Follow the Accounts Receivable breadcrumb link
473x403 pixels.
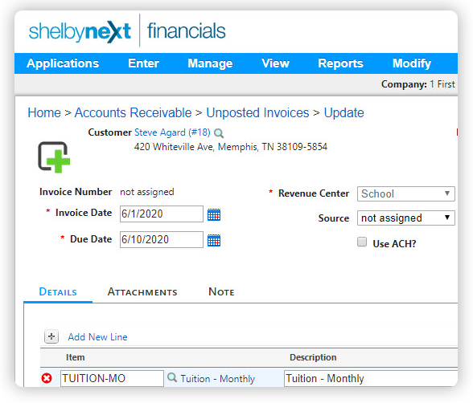point(133,113)
